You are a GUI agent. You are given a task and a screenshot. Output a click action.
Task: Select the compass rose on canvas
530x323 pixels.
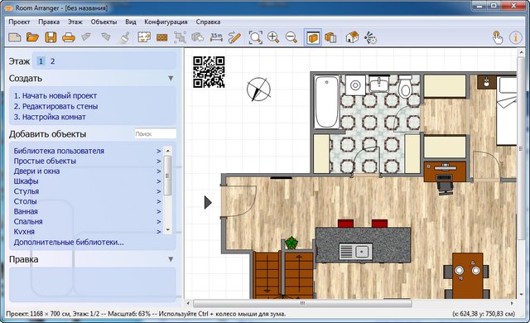pos(258,89)
